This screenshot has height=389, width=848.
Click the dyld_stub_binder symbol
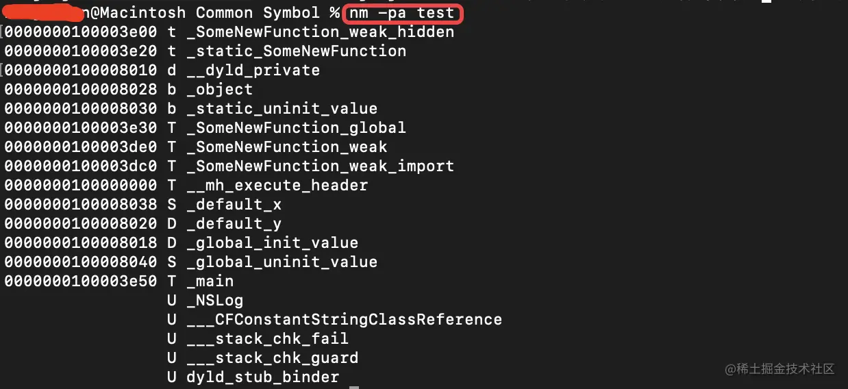(262, 377)
